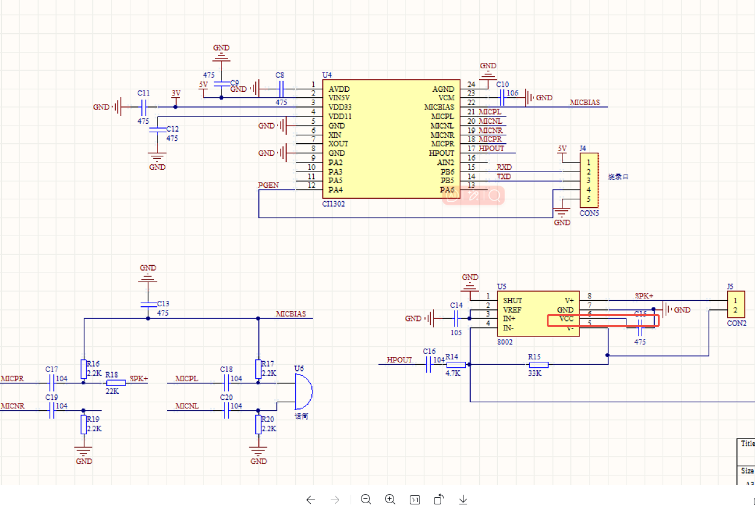Click the C13 capacitor under GND
The image size is (755, 508).
click(147, 304)
